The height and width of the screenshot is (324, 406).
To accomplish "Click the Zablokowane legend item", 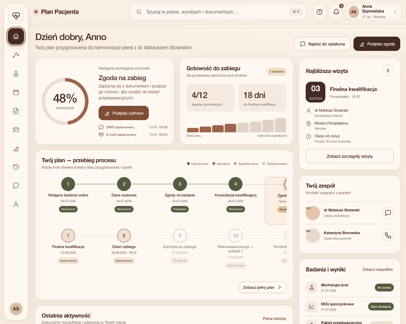I will [275, 164].
